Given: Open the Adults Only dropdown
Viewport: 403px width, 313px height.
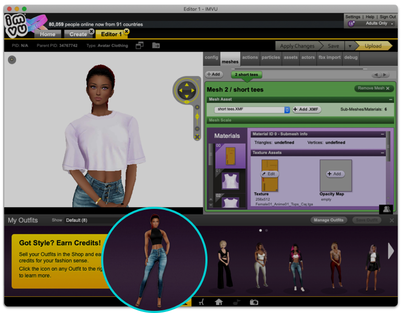Looking at the screenshot, I should (380, 23).
